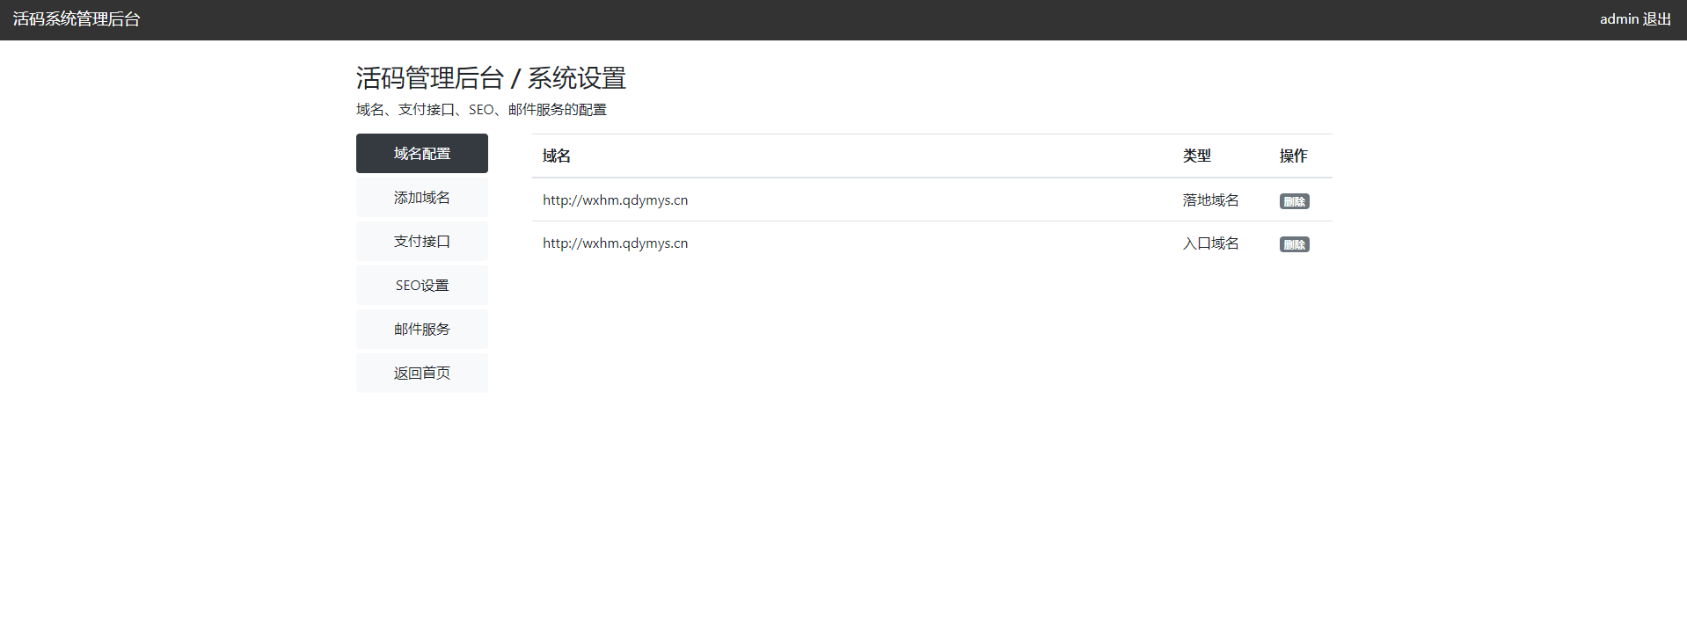1687x624 pixels.
Task: Select the URL in the 落地域名 row
Action: pyautogui.click(x=615, y=200)
